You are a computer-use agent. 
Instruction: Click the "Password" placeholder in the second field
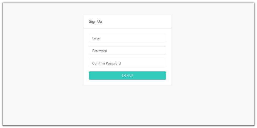click(100, 51)
